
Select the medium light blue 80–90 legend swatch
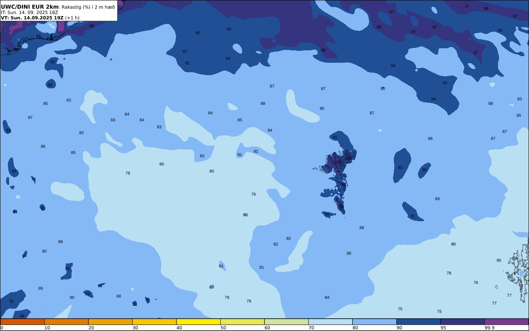pyautogui.click(x=374, y=322)
